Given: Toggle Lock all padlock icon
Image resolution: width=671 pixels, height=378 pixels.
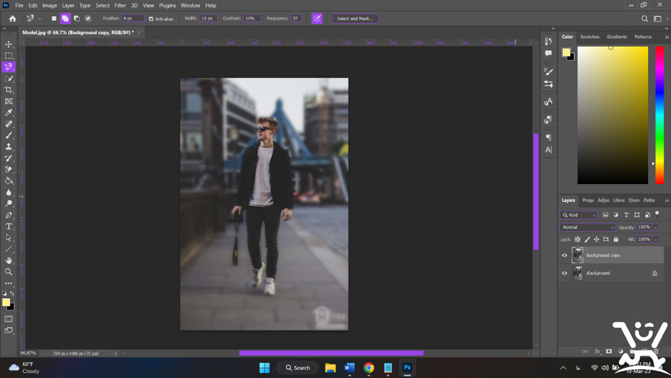Looking at the screenshot, I should click(616, 239).
